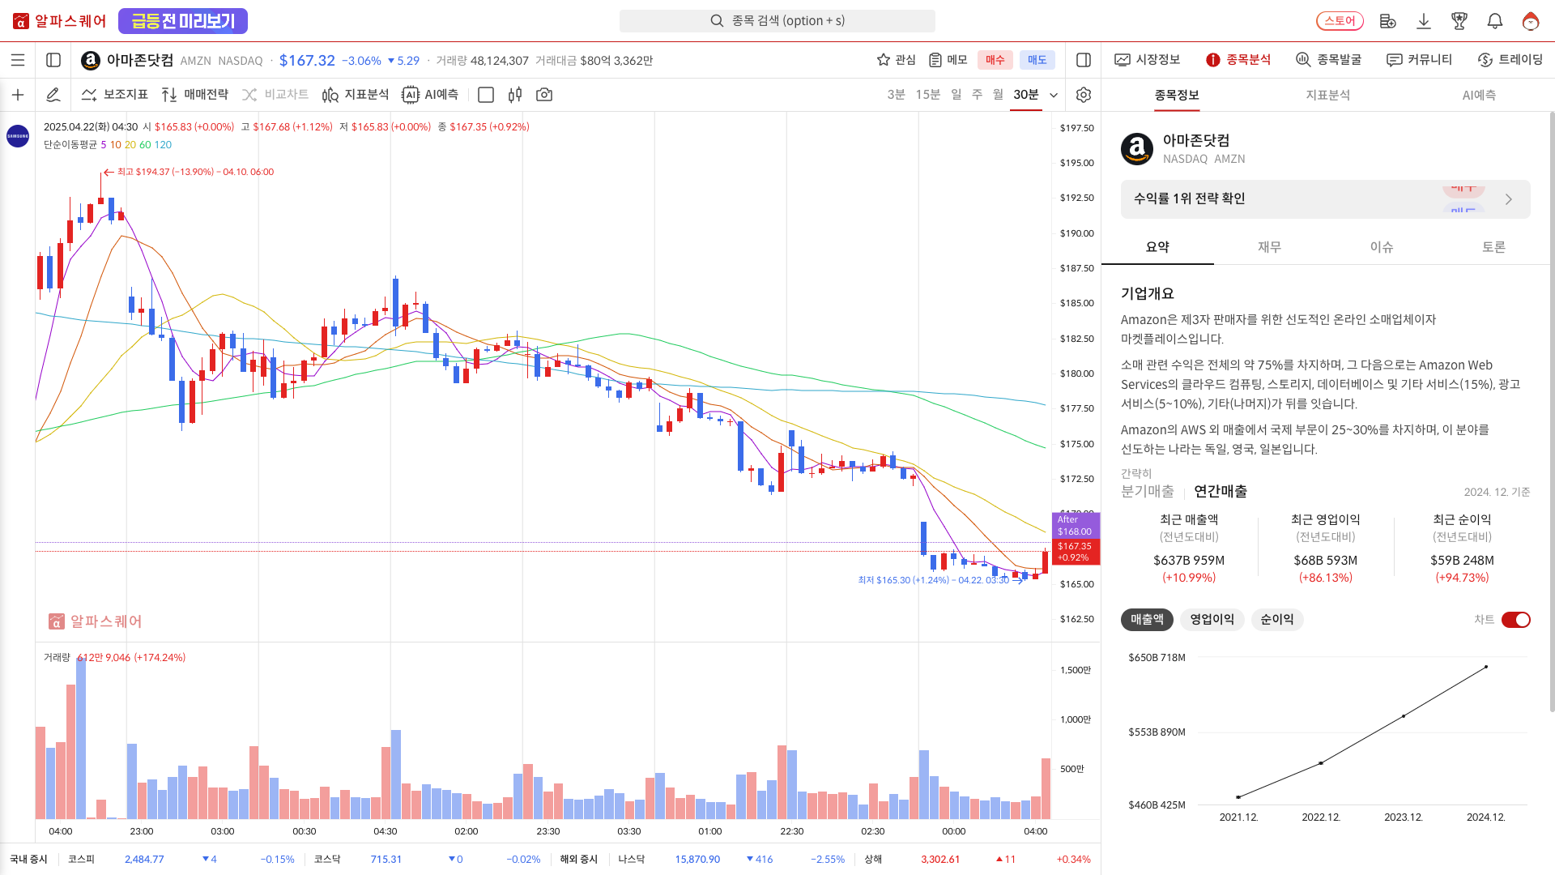Open 보조지표 indicators menu
Screen dimensions: 1555x875
115,95
